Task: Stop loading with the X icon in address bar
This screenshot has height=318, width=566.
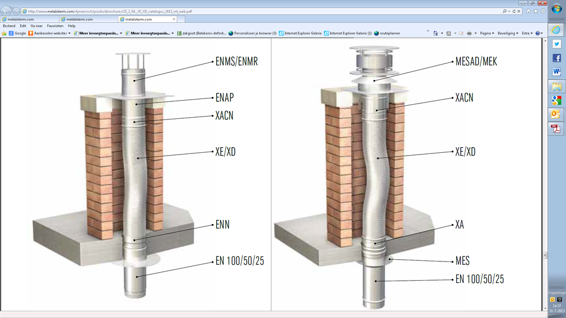Action: 518,11
